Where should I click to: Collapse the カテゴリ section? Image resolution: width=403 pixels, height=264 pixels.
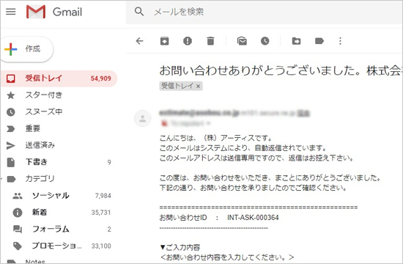(x=1, y=179)
